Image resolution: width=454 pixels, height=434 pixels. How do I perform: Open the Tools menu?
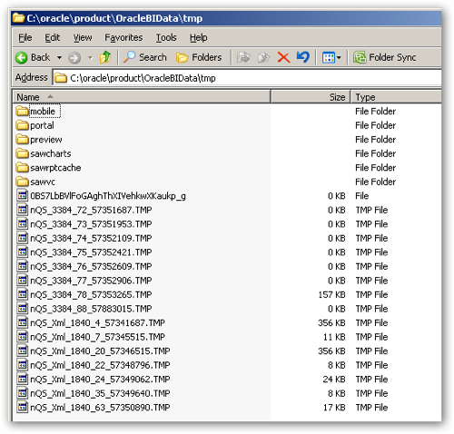[166, 37]
